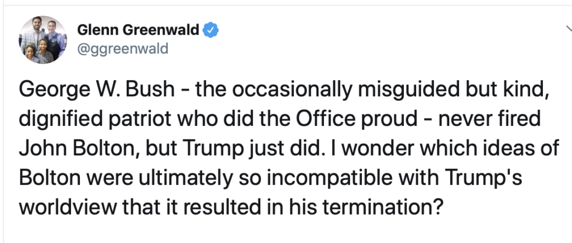This screenshot has height=243, width=572.
Task: Open the Glenn Greenwald display name
Action: tap(137, 30)
